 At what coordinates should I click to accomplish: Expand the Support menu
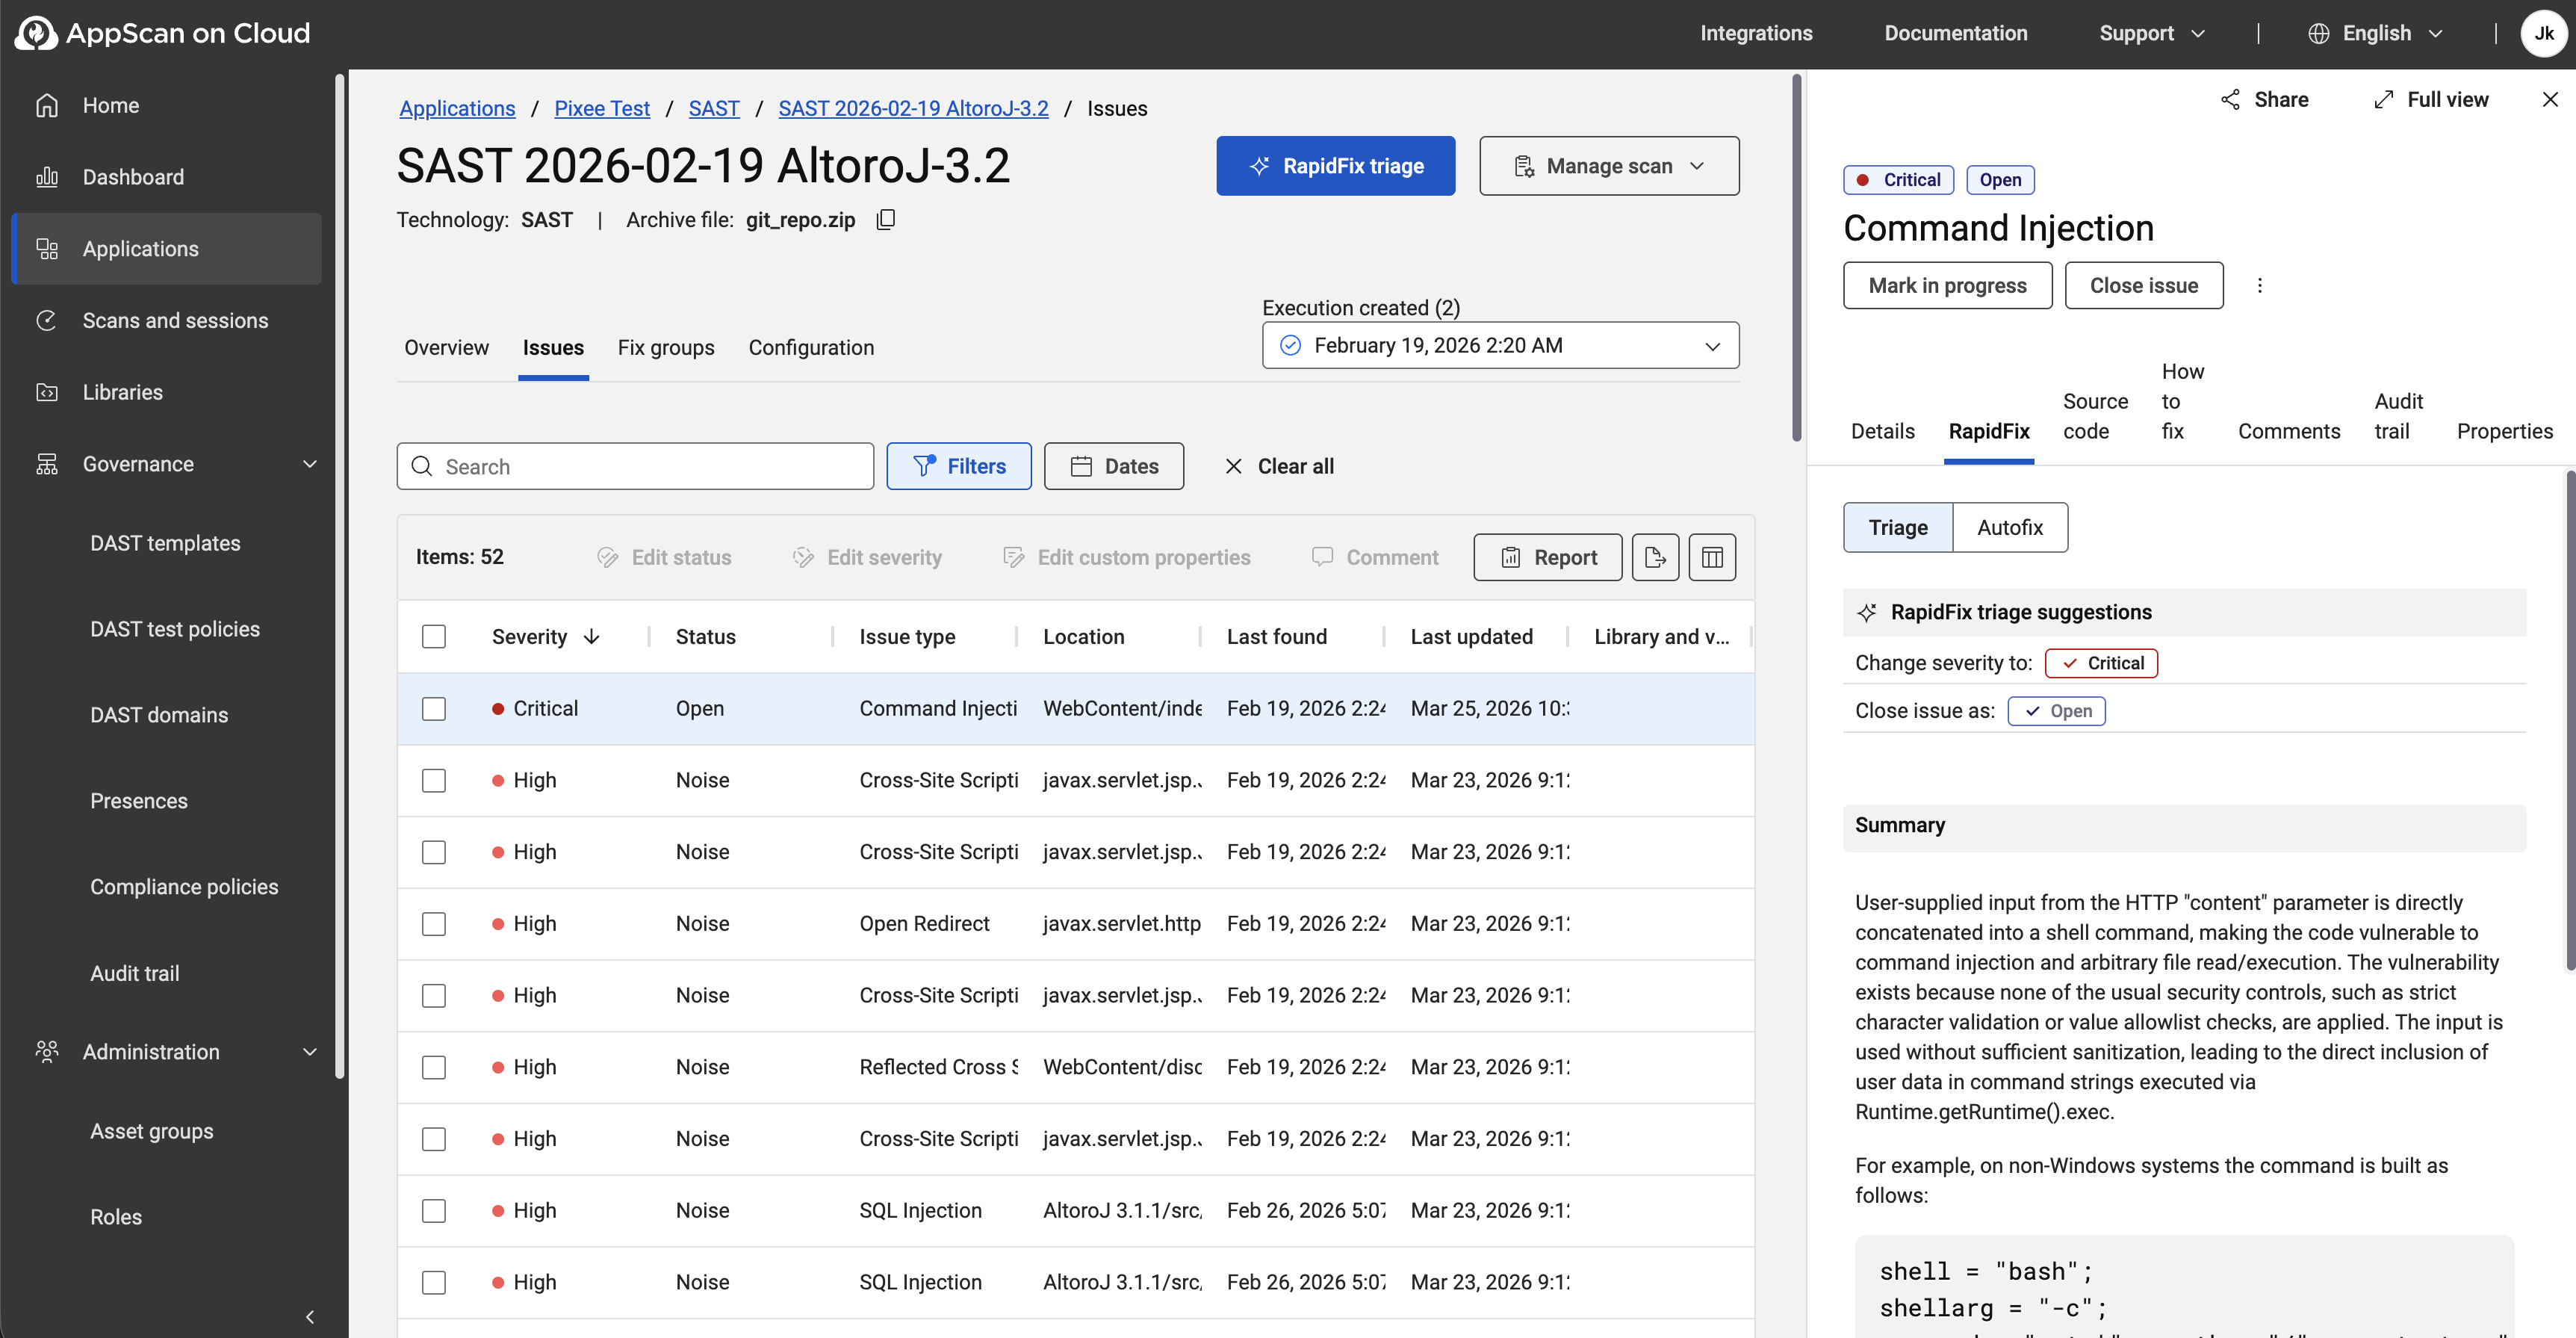(2152, 33)
